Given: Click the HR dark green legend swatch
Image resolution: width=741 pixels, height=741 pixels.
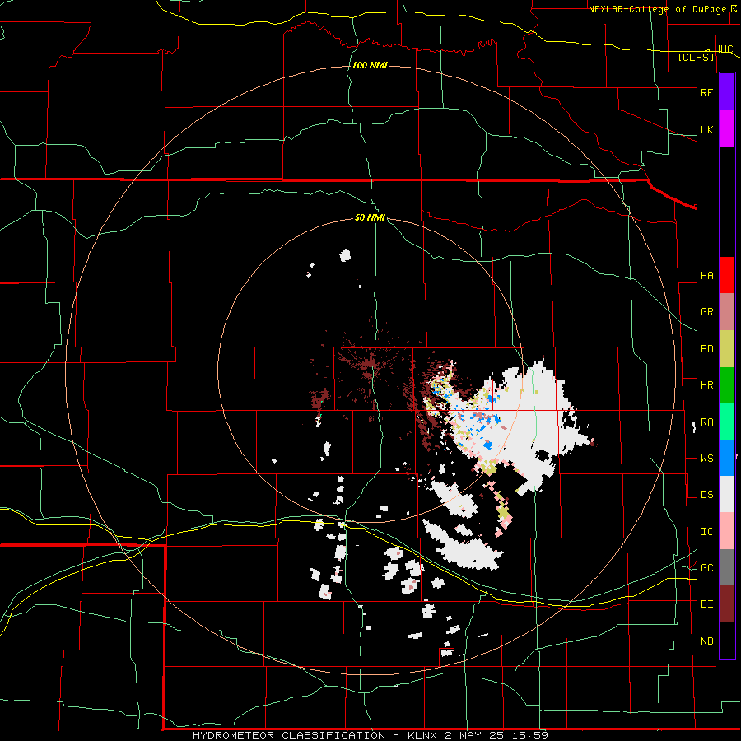Looking at the screenshot, I should [727, 385].
